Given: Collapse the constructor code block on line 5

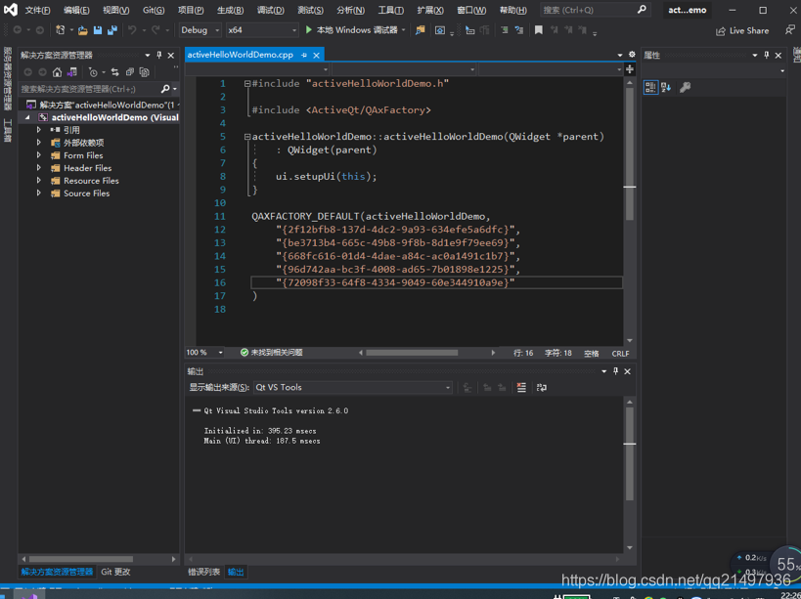Looking at the screenshot, I should (x=247, y=137).
